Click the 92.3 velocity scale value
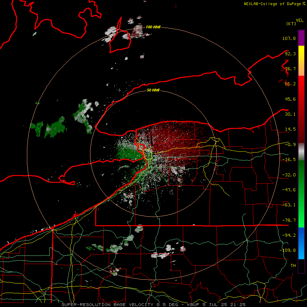Screen dimensions: 307x307 tap(290, 54)
